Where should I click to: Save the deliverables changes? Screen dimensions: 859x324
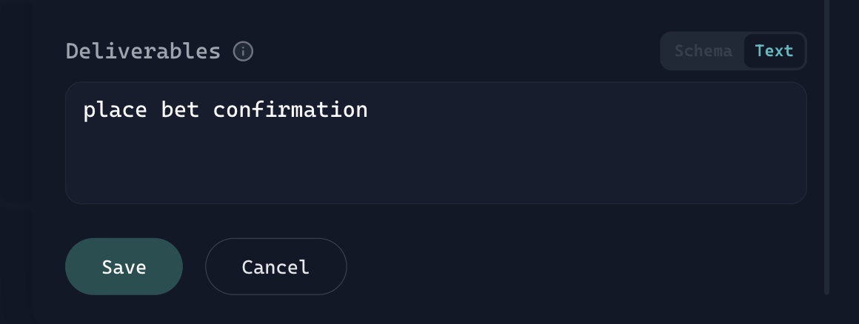pyautogui.click(x=124, y=267)
